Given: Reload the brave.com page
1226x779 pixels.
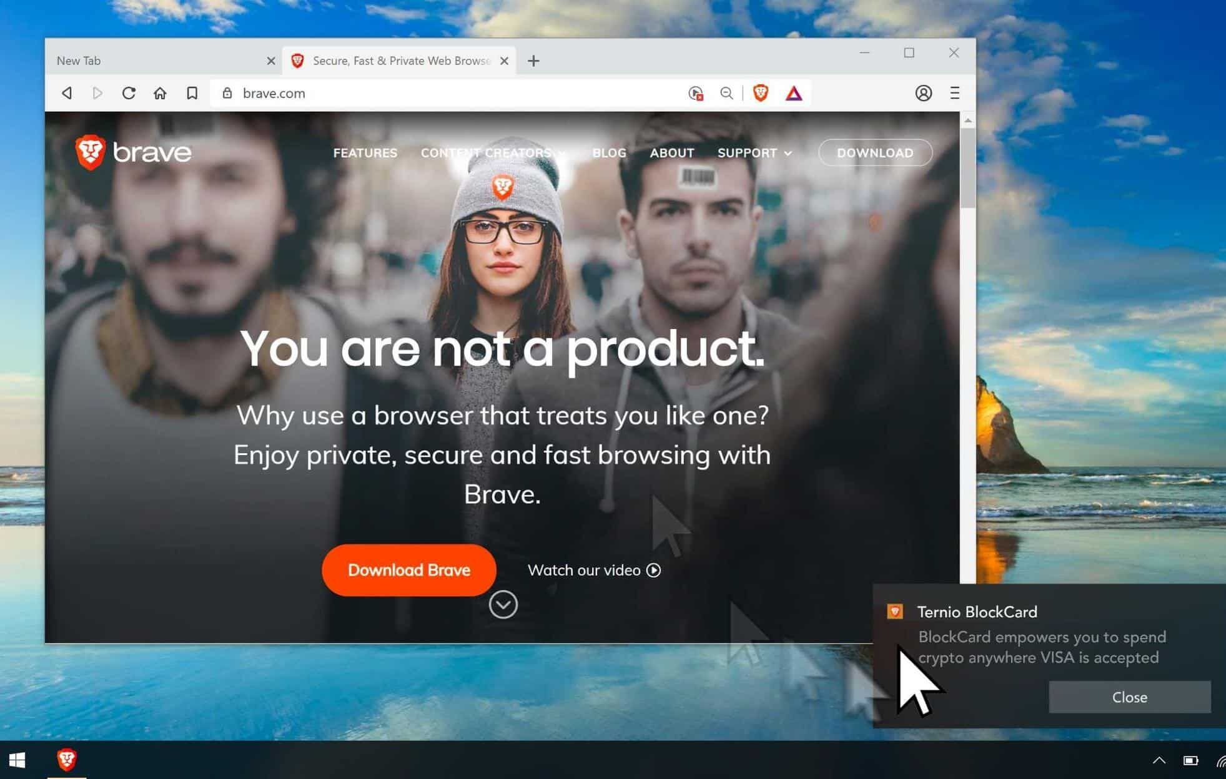Looking at the screenshot, I should 129,93.
